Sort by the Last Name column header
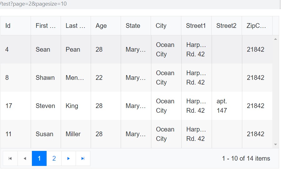This screenshot has width=281, height=170. point(76,26)
